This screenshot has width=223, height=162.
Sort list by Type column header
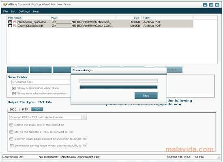point(167,18)
